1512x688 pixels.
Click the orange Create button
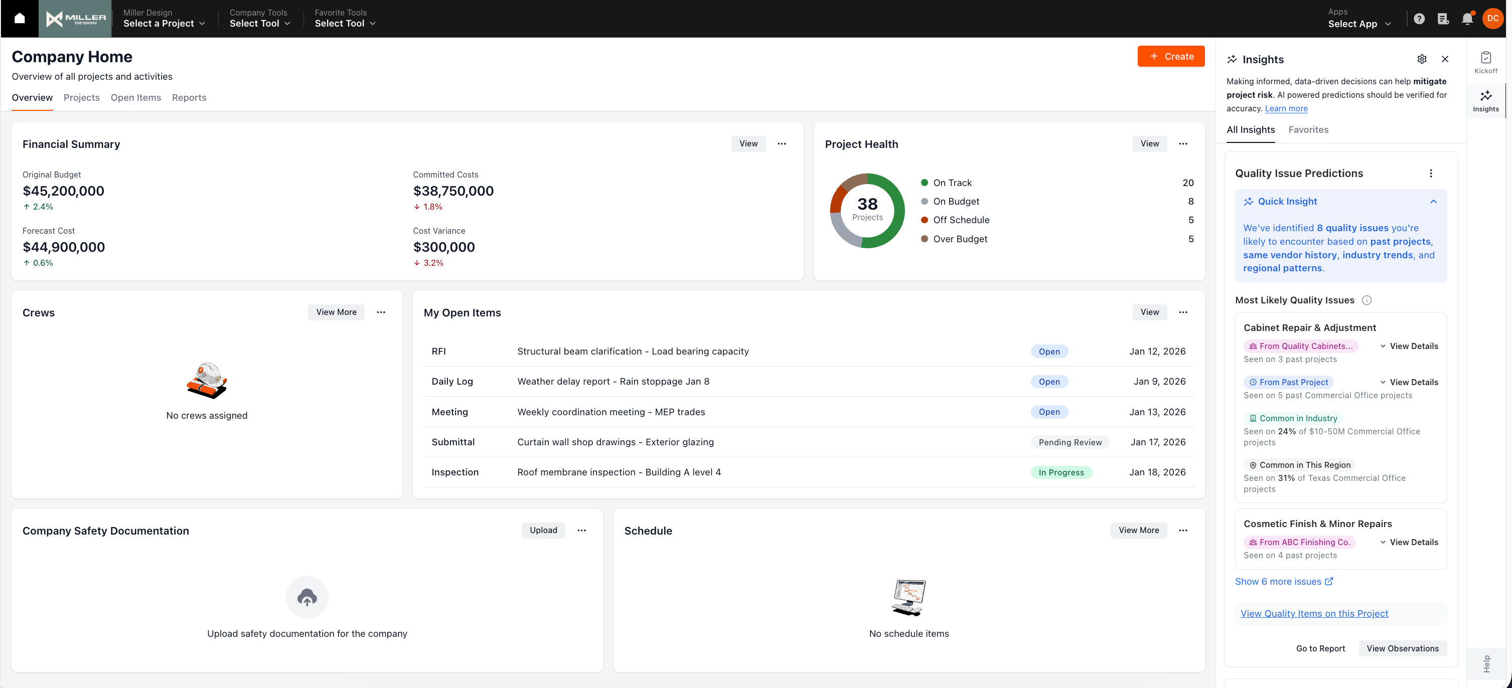click(x=1170, y=56)
